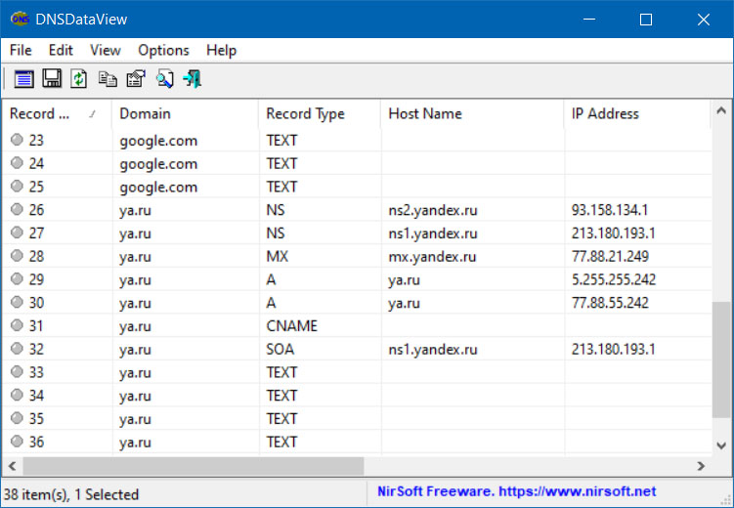
Task: Select IP address 77.88.21.249
Action: click(x=610, y=256)
